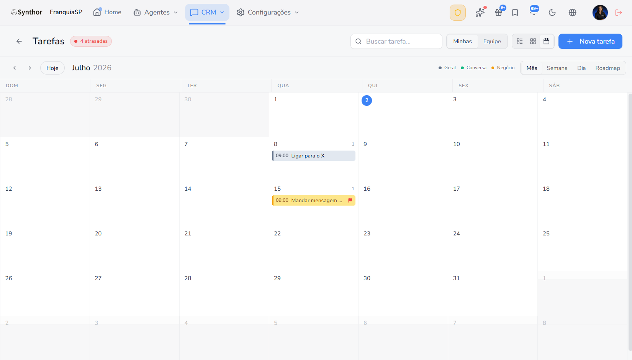The height and width of the screenshot is (360, 632).
Task: Open the language globe icon
Action: (x=573, y=13)
